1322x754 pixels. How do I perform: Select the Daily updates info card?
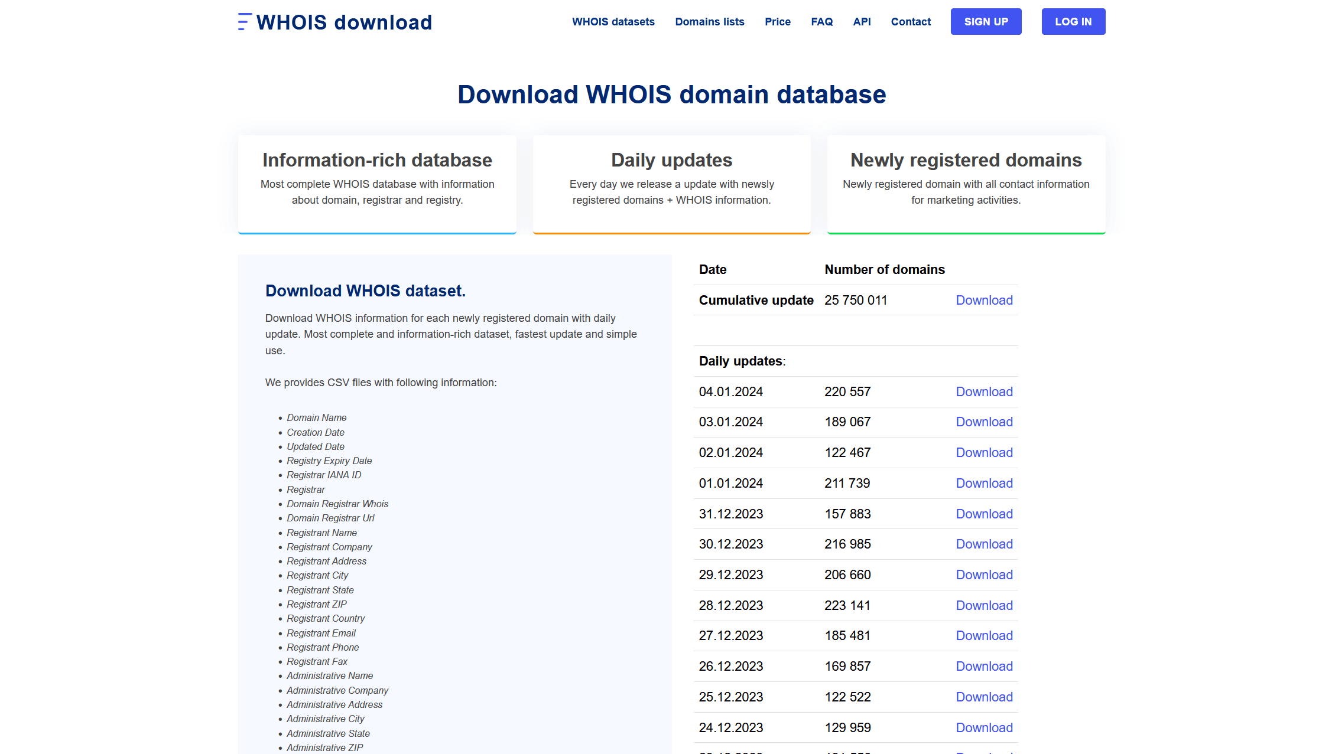pyautogui.click(x=671, y=184)
